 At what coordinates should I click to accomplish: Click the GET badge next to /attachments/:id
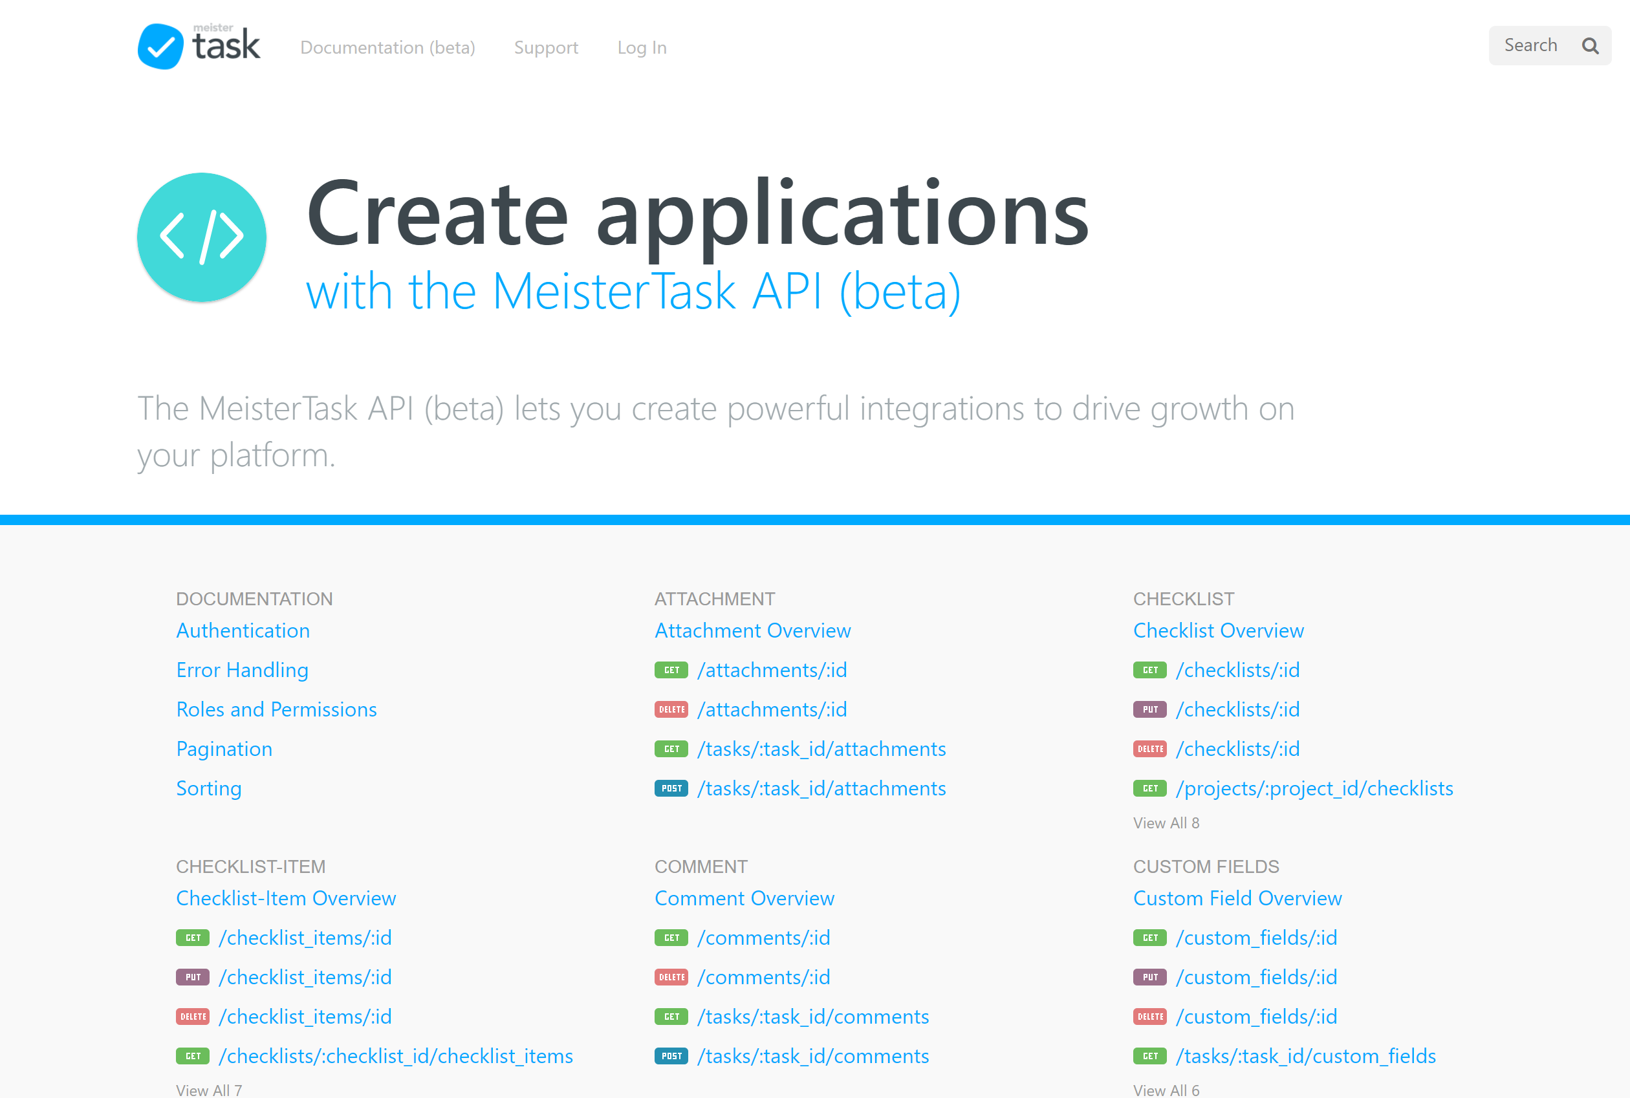pyautogui.click(x=670, y=669)
